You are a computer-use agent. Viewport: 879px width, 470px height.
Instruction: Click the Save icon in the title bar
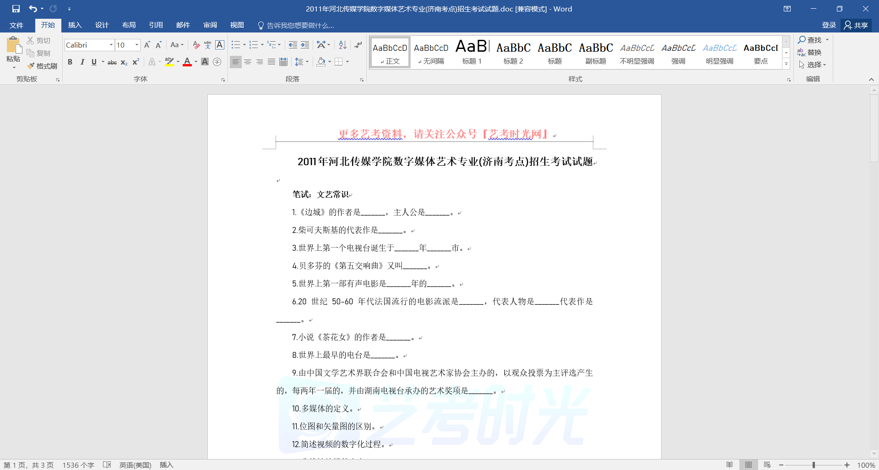coord(16,9)
